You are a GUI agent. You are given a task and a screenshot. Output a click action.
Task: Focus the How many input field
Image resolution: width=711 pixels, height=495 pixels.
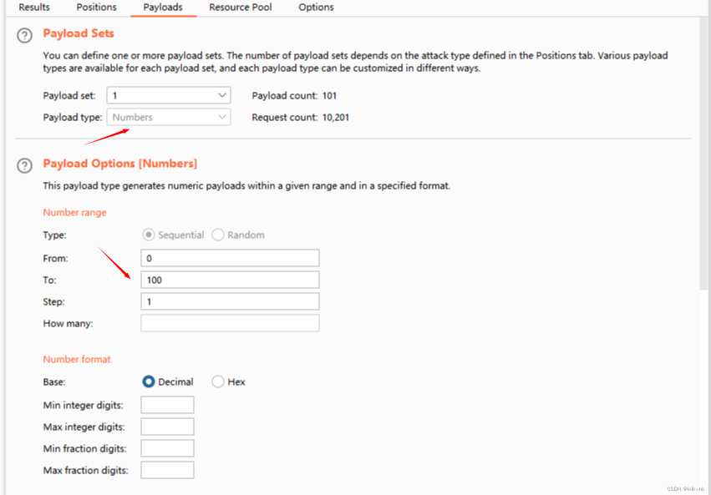point(230,323)
